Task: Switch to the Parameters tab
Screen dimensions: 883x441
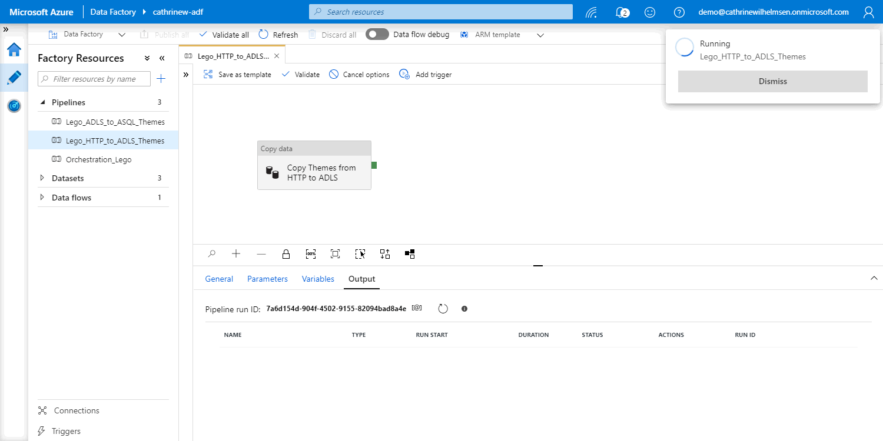Action: pos(267,279)
